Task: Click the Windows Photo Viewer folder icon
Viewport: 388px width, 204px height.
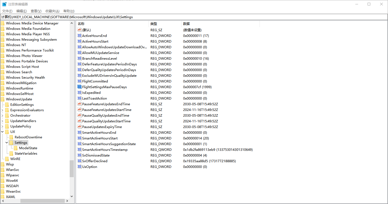Action: tap(2, 56)
